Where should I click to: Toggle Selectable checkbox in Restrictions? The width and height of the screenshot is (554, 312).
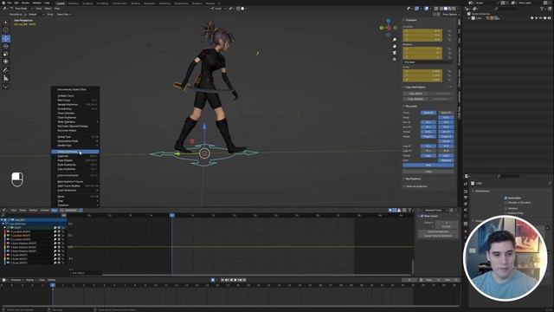point(506,198)
